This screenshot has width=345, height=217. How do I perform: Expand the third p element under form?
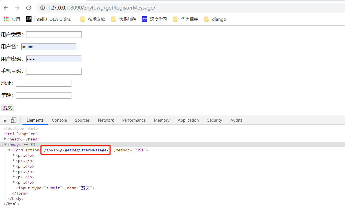pyautogui.click(x=14, y=166)
